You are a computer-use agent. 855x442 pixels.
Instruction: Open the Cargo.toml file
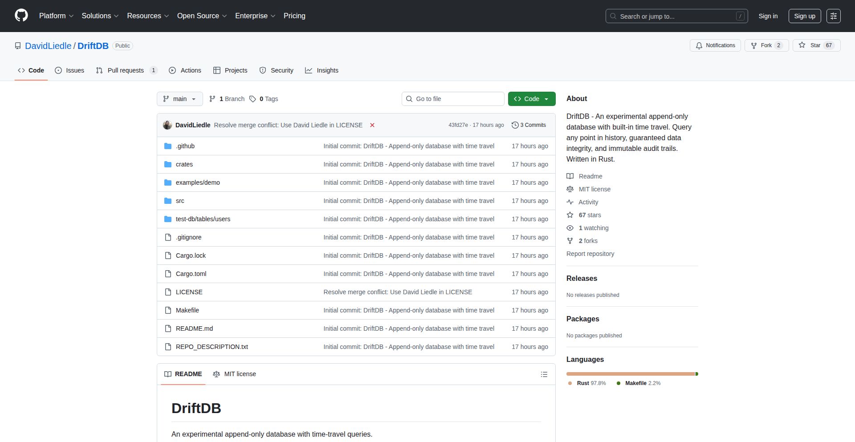coord(191,274)
